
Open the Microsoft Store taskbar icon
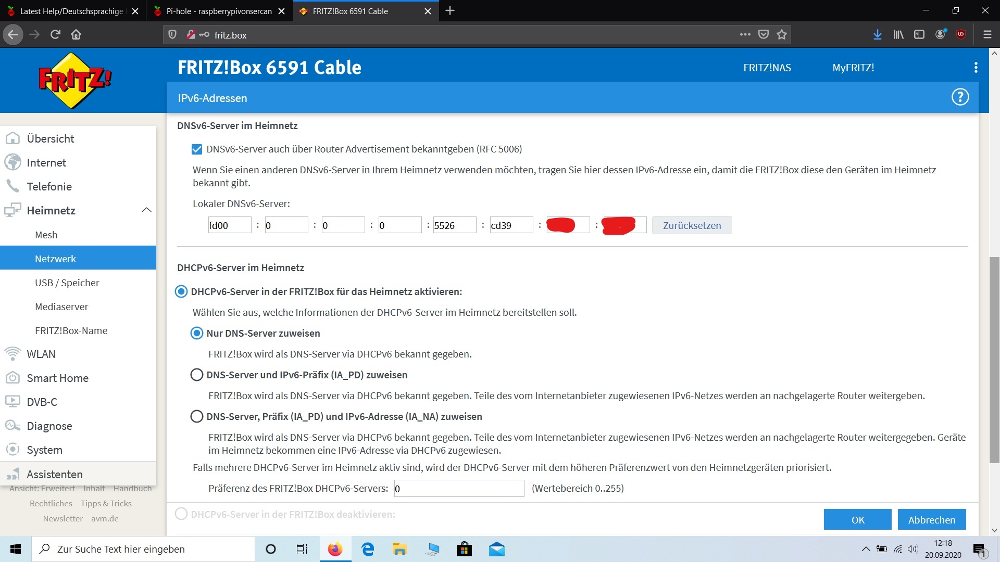[464, 549]
